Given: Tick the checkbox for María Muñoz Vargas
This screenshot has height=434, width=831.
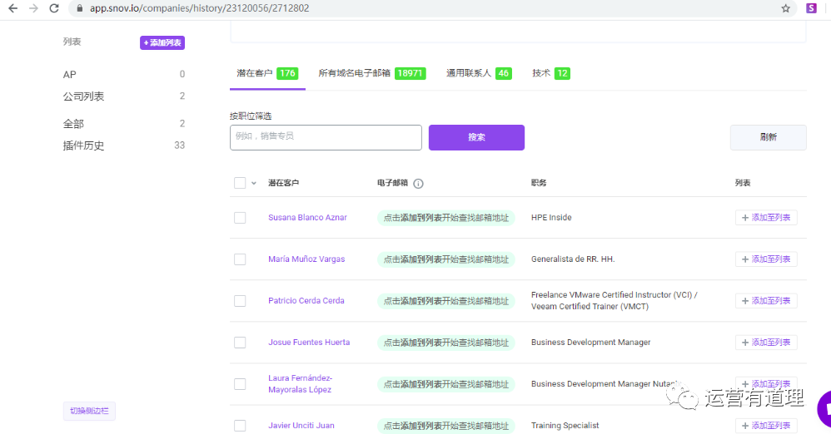Looking at the screenshot, I should [x=240, y=259].
